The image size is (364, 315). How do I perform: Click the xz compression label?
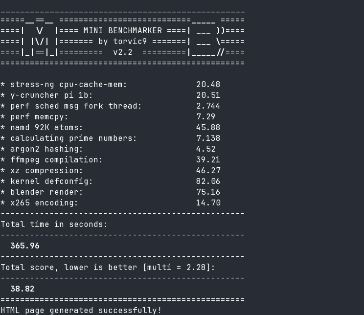click(46, 171)
